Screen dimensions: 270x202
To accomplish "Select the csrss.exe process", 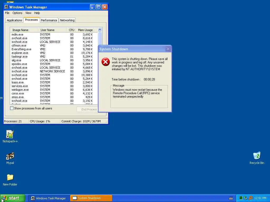I will tap(54, 93).
